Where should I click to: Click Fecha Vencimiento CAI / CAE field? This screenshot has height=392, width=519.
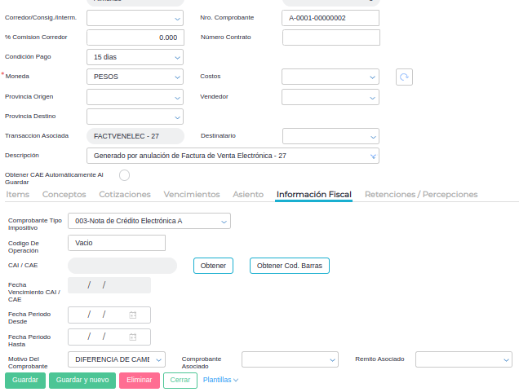pos(109,285)
